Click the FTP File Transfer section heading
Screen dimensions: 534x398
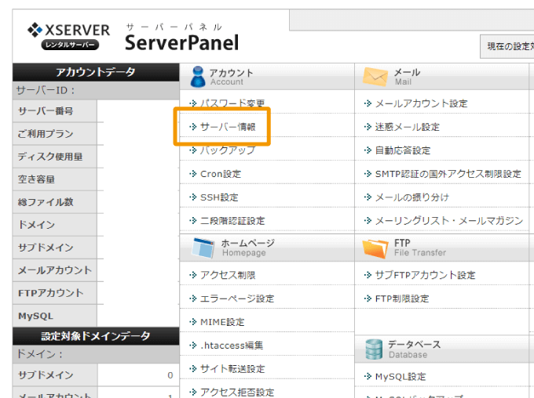[x=420, y=248]
